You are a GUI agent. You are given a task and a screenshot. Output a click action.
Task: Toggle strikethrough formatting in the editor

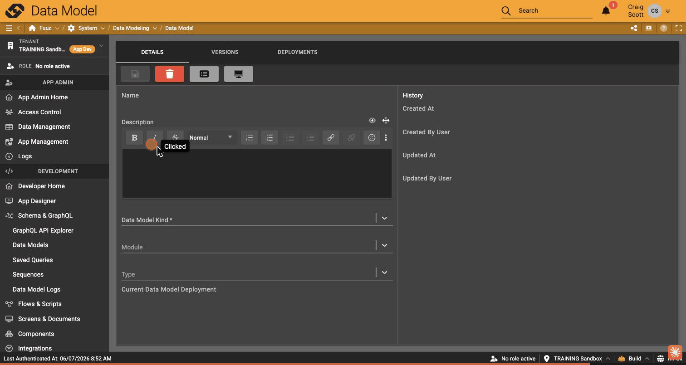click(175, 138)
